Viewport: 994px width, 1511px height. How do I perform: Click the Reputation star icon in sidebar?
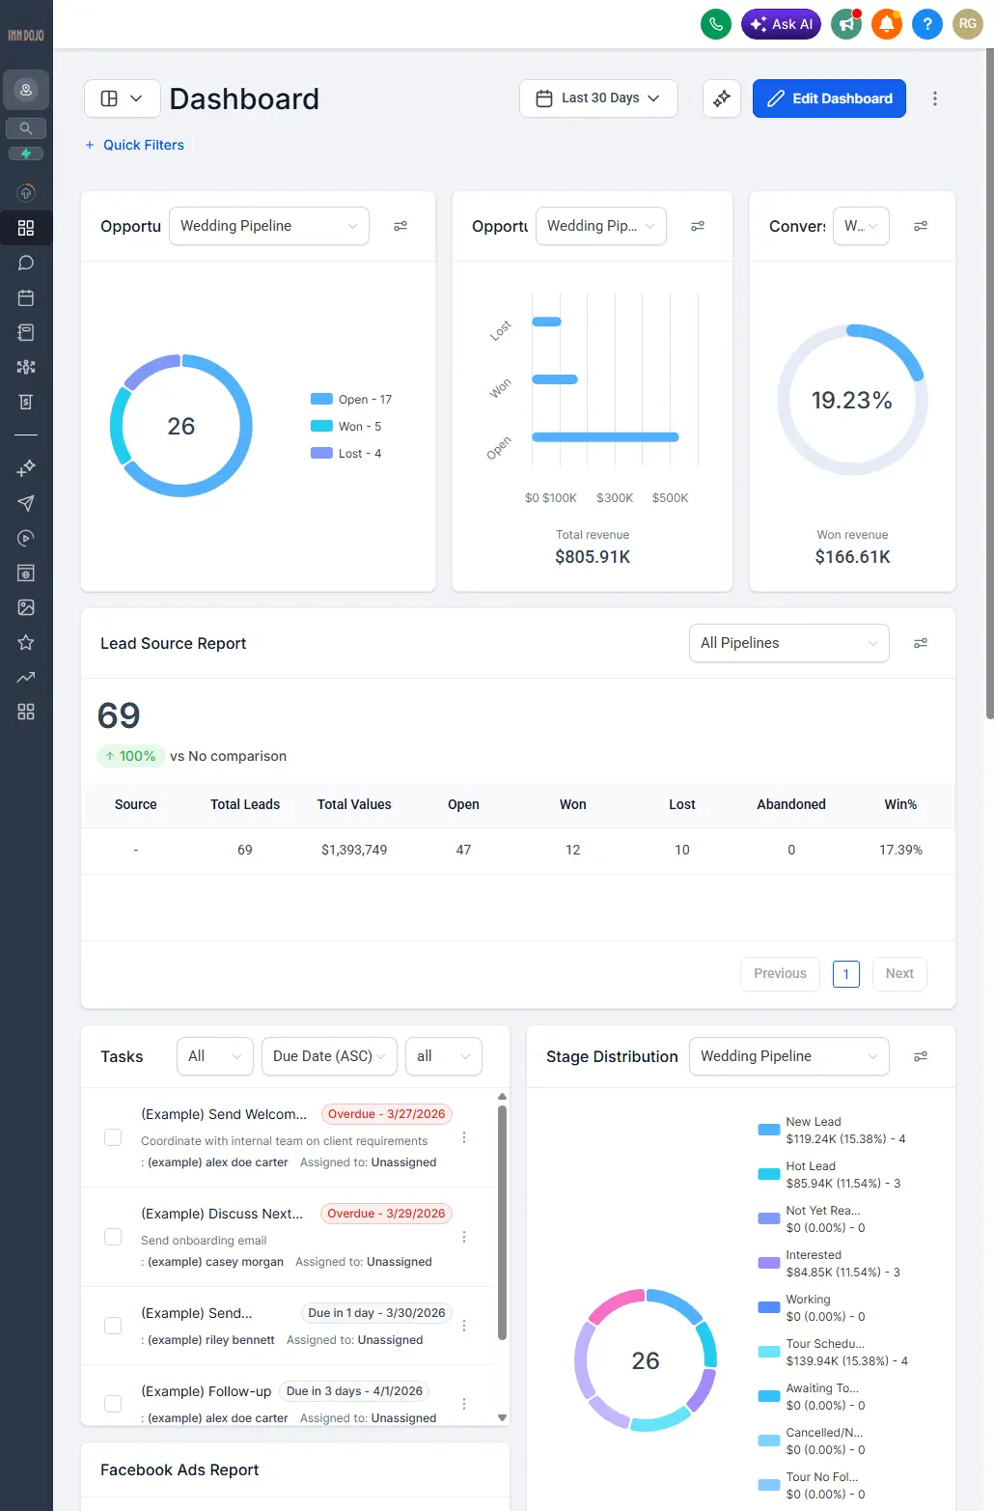pyautogui.click(x=25, y=642)
